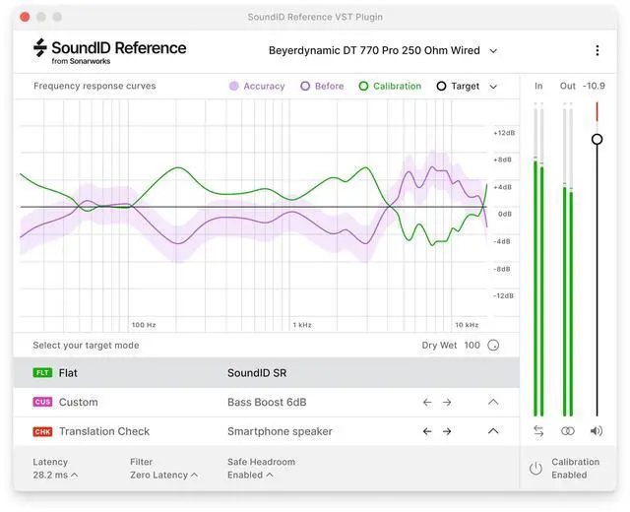Viewport: 630px width, 512px height.
Task: Expand the Safe Headroom setting
Action: click(x=250, y=475)
